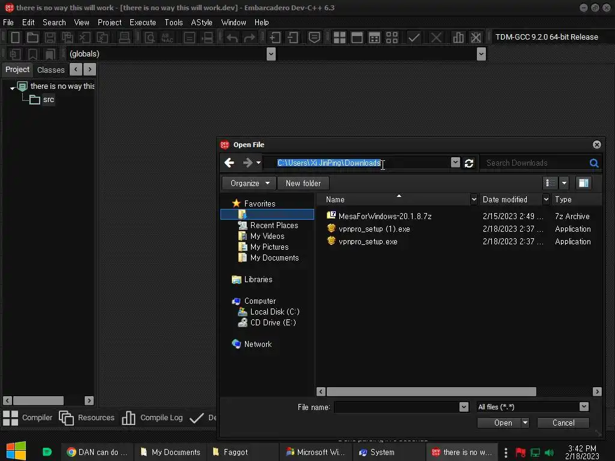Click the File name input field

[x=396, y=407]
